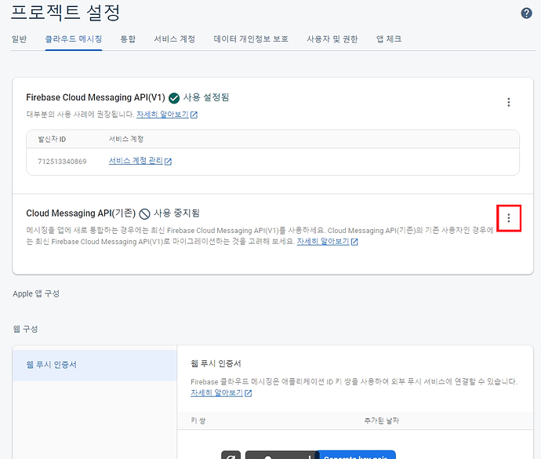Click the FCM V1 자세히 알아보기 external-link icon
This screenshot has width=541, height=459.
pyautogui.click(x=194, y=115)
